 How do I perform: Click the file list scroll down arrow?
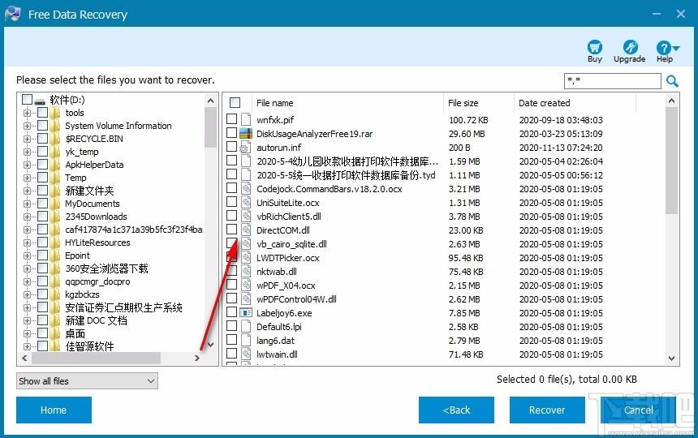point(672,359)
